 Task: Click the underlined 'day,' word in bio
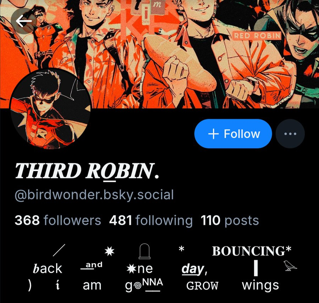tap(194, 269)
